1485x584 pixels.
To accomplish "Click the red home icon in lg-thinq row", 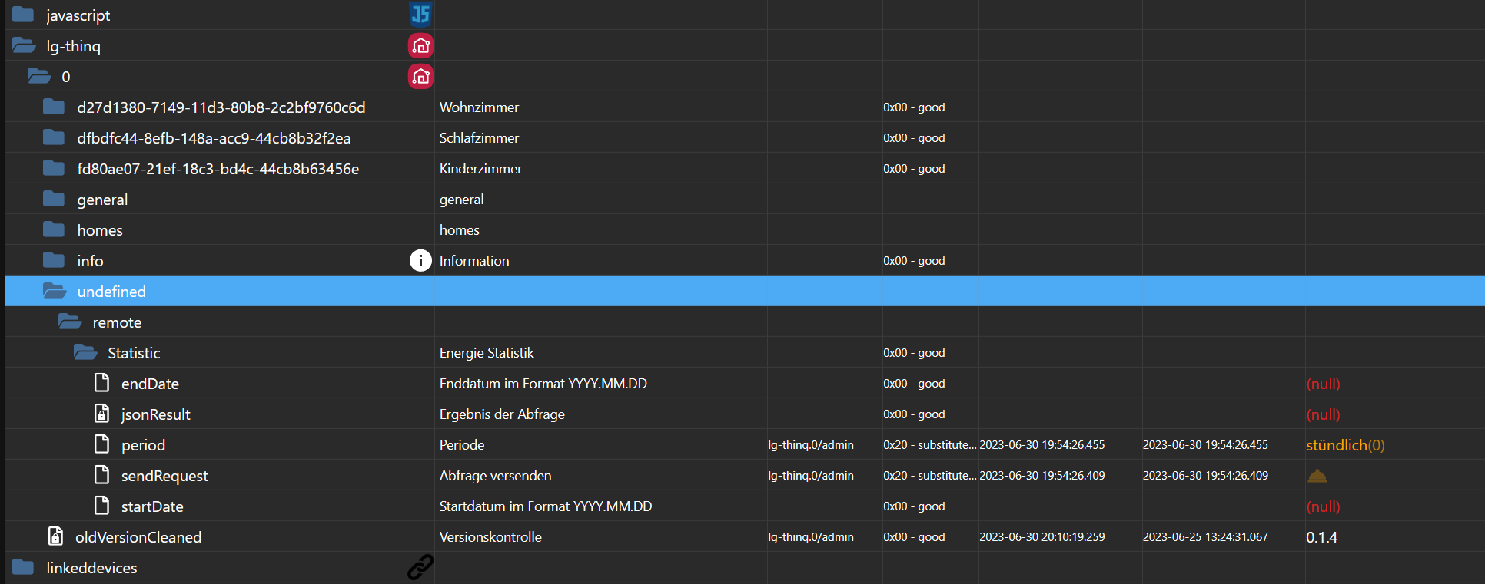I will click(x=420, y=46).
